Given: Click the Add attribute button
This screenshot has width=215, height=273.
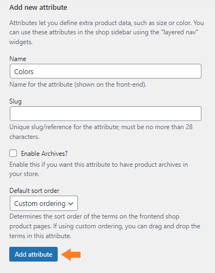Looking at the screenshot, I should (34, 254).
